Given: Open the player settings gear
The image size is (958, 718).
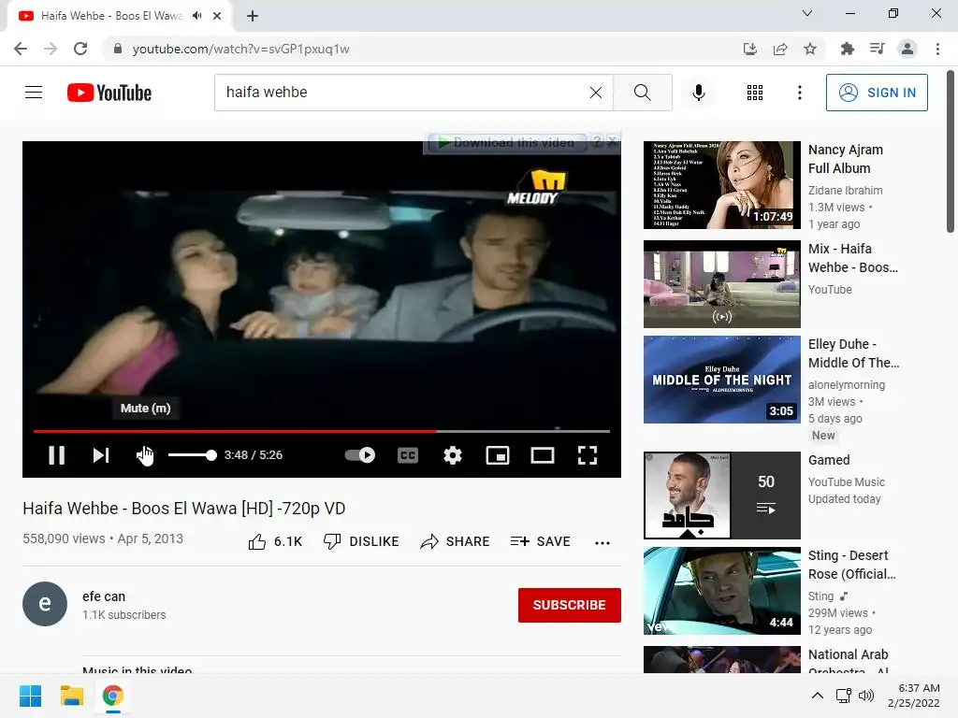Looking at the screenshot, I should pyautogui.click(x=453, y=455).
